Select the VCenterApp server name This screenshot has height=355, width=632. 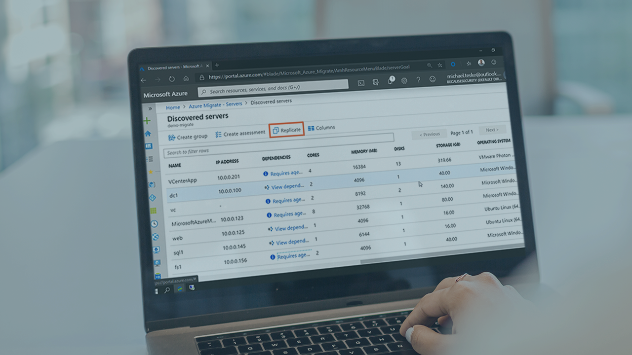(183, 181)
